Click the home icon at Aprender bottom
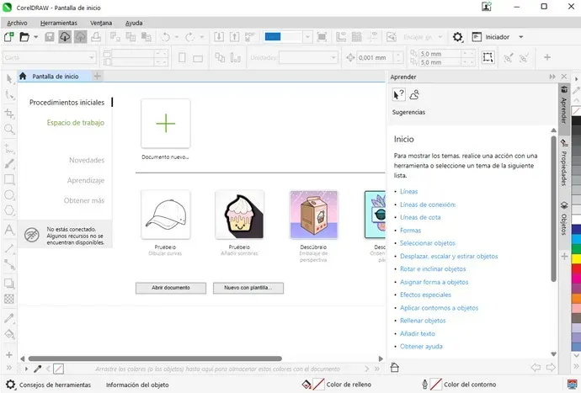The image size is (581, 393). click(x=395, y=368)
